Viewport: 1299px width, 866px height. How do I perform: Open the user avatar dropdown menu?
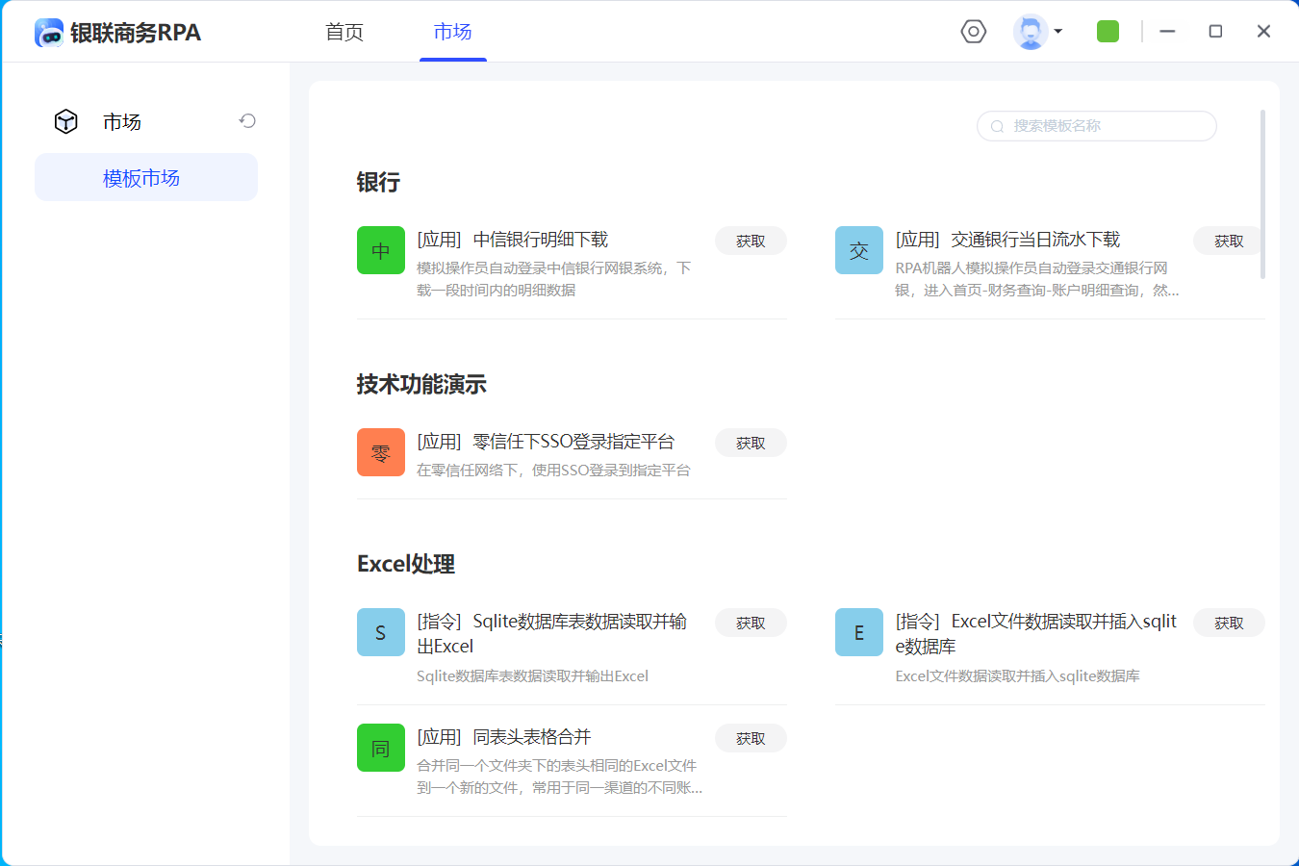tap(1037, 32)
